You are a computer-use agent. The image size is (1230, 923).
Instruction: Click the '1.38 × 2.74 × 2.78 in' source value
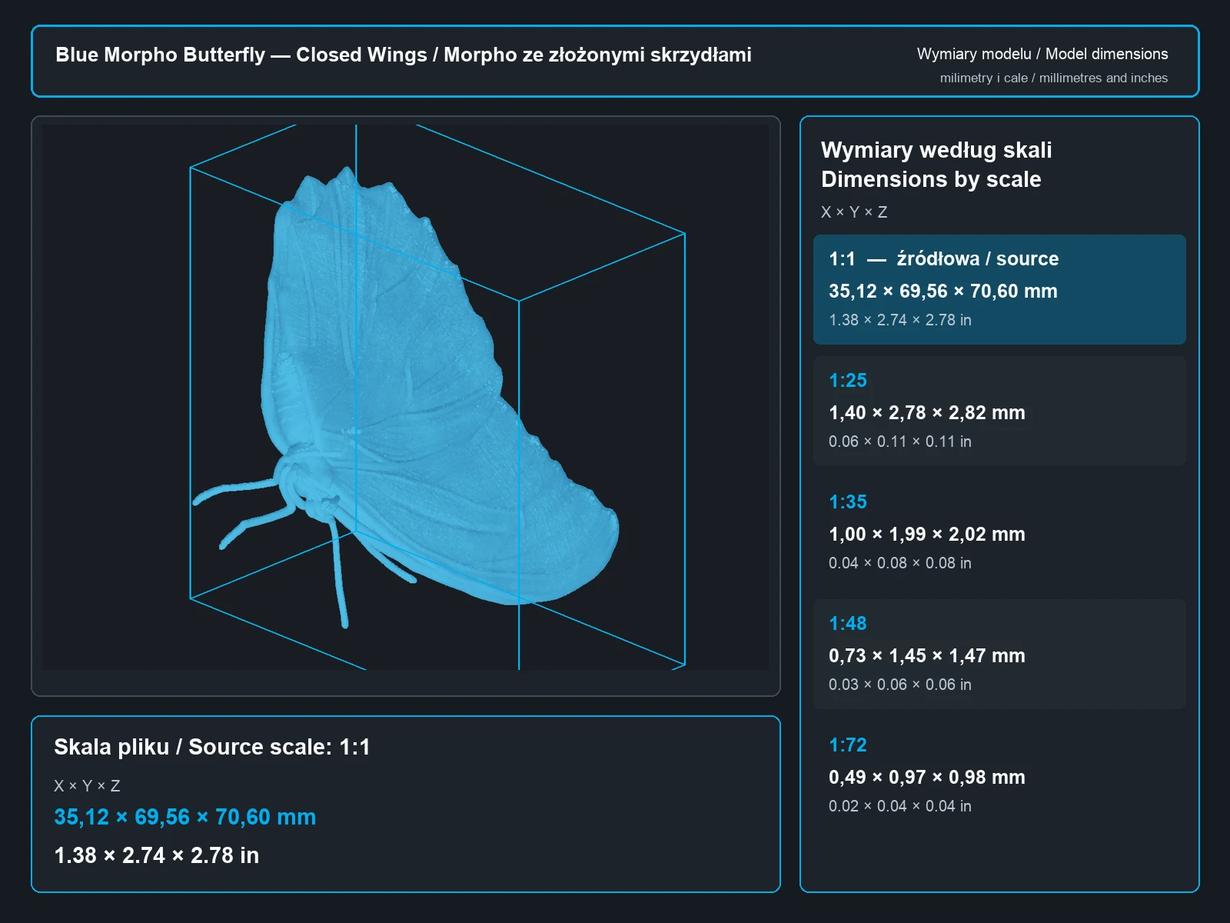pyautogui.click(x=156, y=855)
